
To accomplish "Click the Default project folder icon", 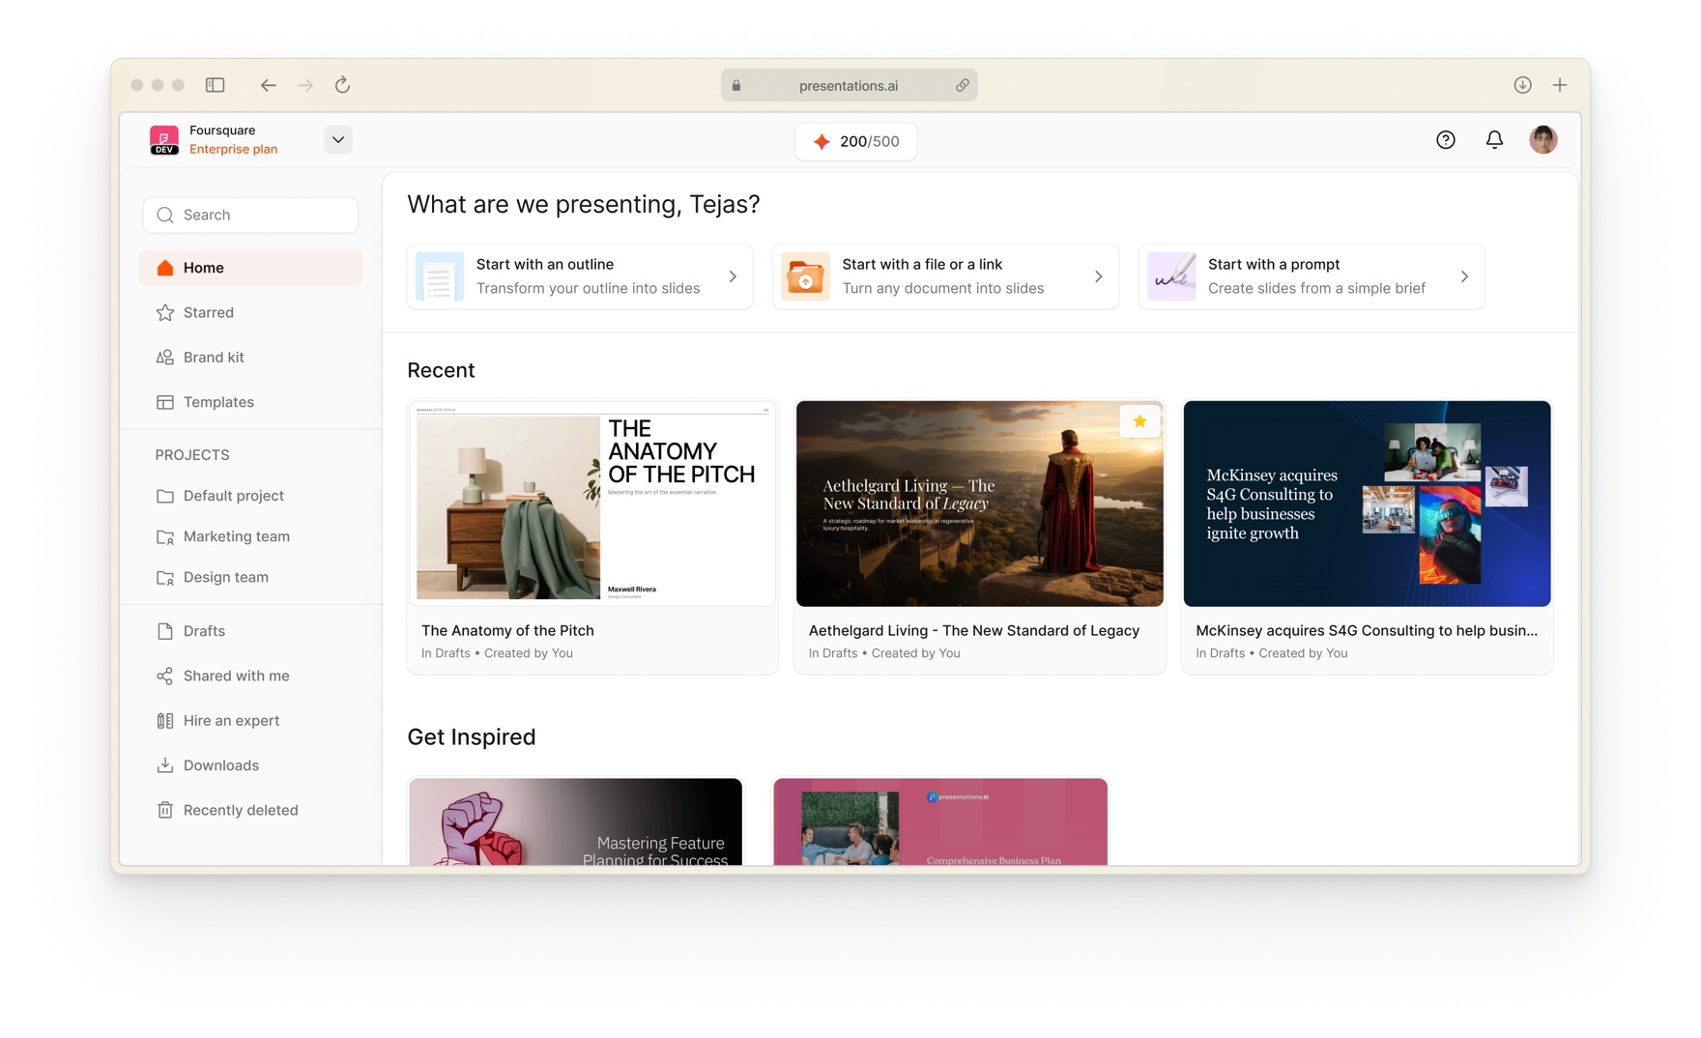I will click(165, 496).
